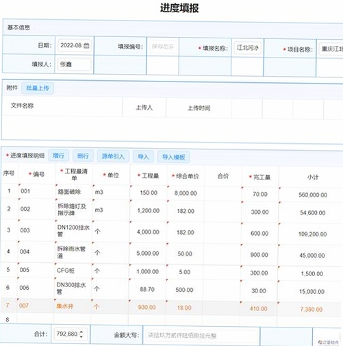The image size is (343, 346).
Task: Click empty row number 8
Action: coord(7,319)
